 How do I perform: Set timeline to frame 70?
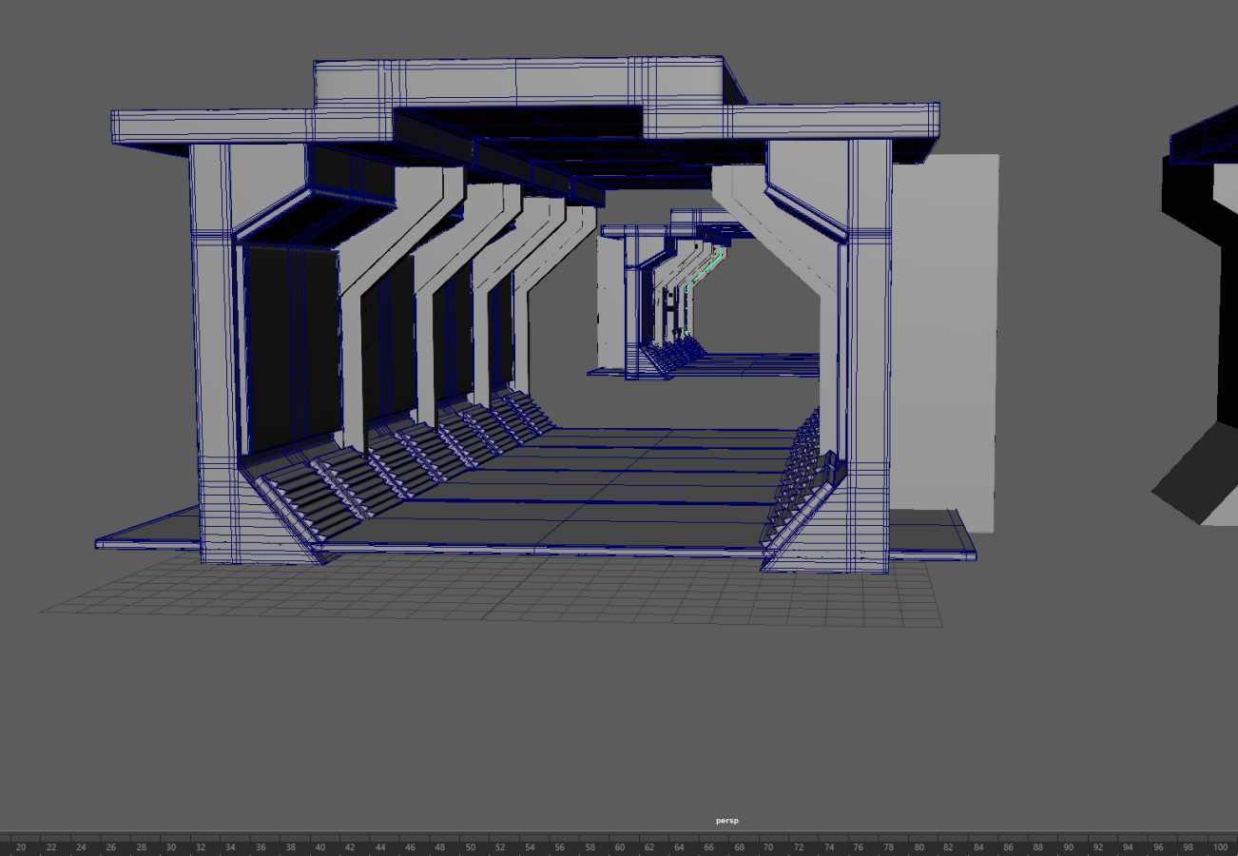(768, 846)
